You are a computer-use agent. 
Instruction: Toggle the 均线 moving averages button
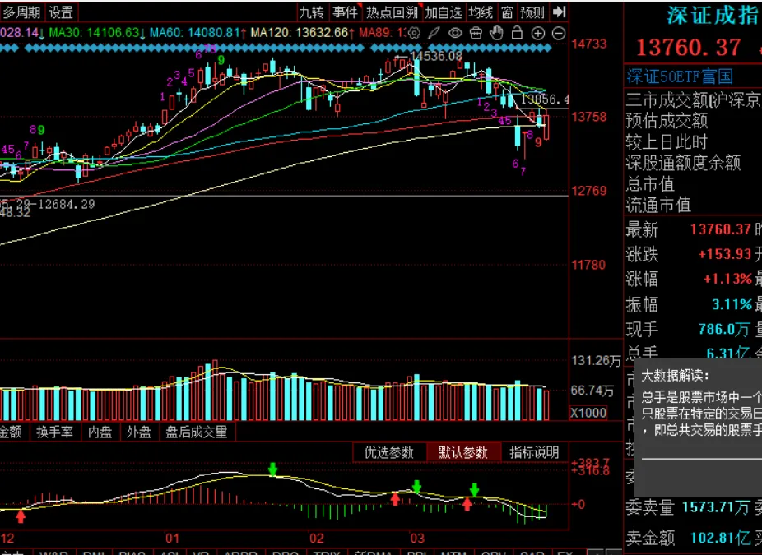(x=481, y=12)
